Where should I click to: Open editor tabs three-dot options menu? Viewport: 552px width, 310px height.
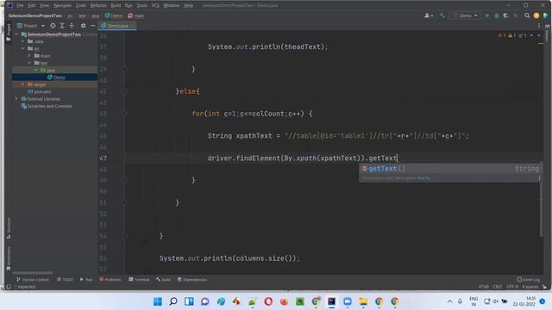tap(539, 26)
